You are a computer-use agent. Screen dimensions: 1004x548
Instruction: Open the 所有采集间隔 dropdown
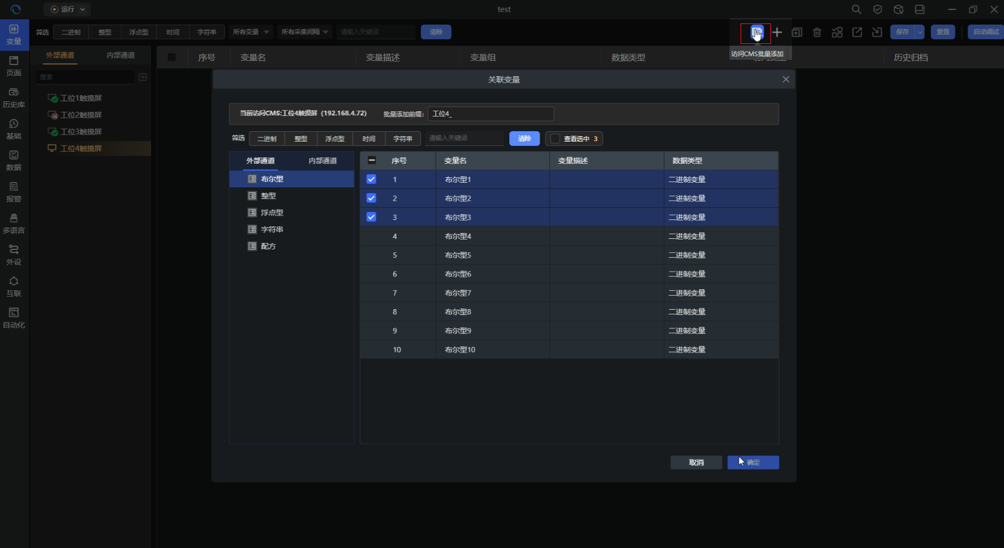pyautogui.click(x=304, y=32)
